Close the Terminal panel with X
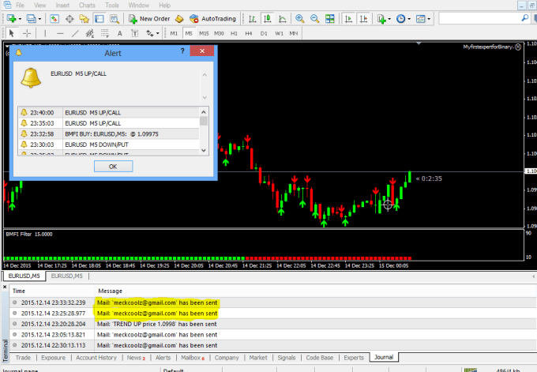Image resolution: width=537 pixels, height=372 pixels. click(x=5, y=287)
